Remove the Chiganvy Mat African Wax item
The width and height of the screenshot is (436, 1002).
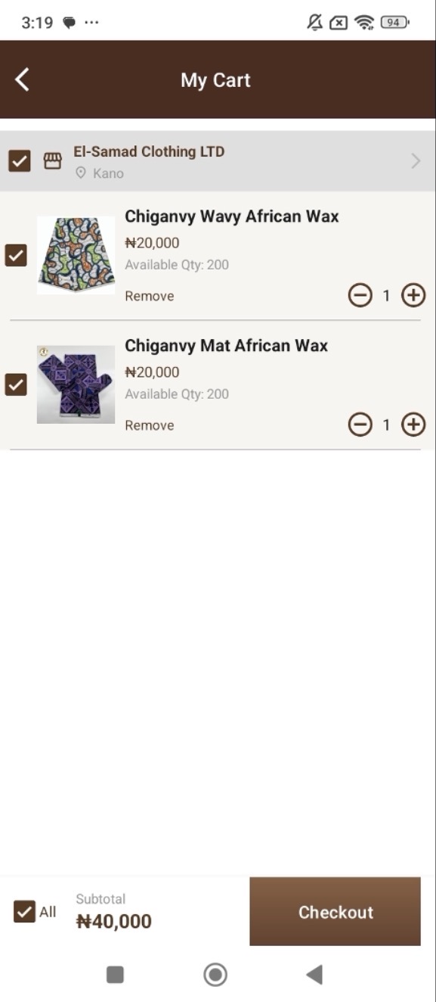(x=150, y=425)
